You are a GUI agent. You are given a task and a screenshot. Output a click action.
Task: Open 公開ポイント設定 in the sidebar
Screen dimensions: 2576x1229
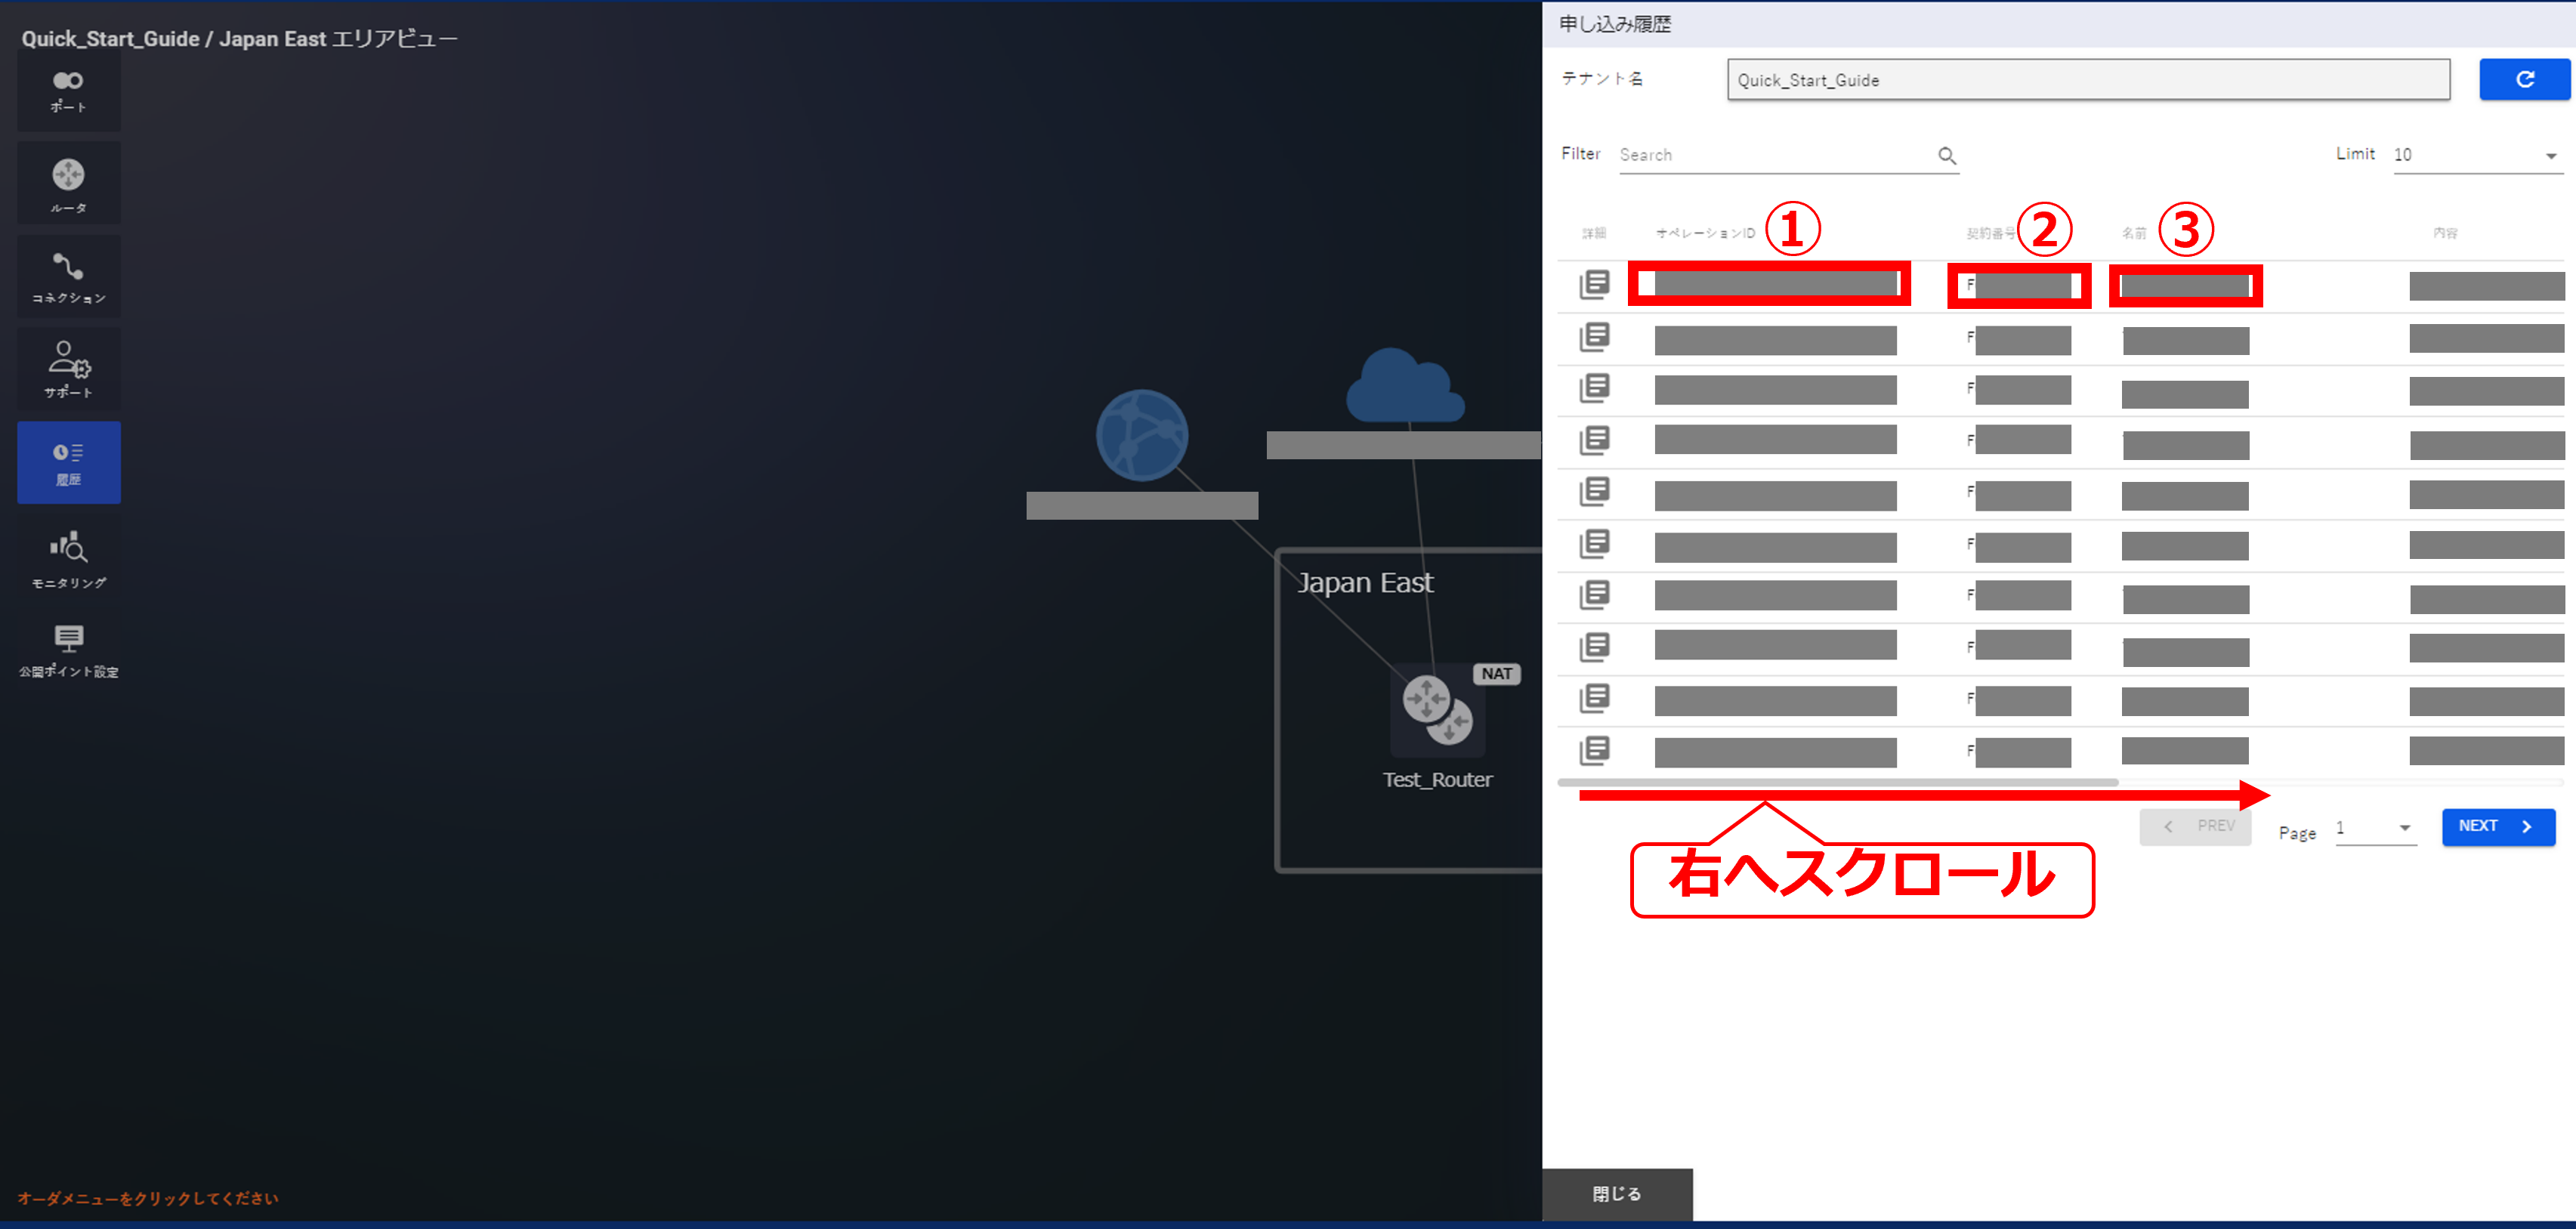68,649
